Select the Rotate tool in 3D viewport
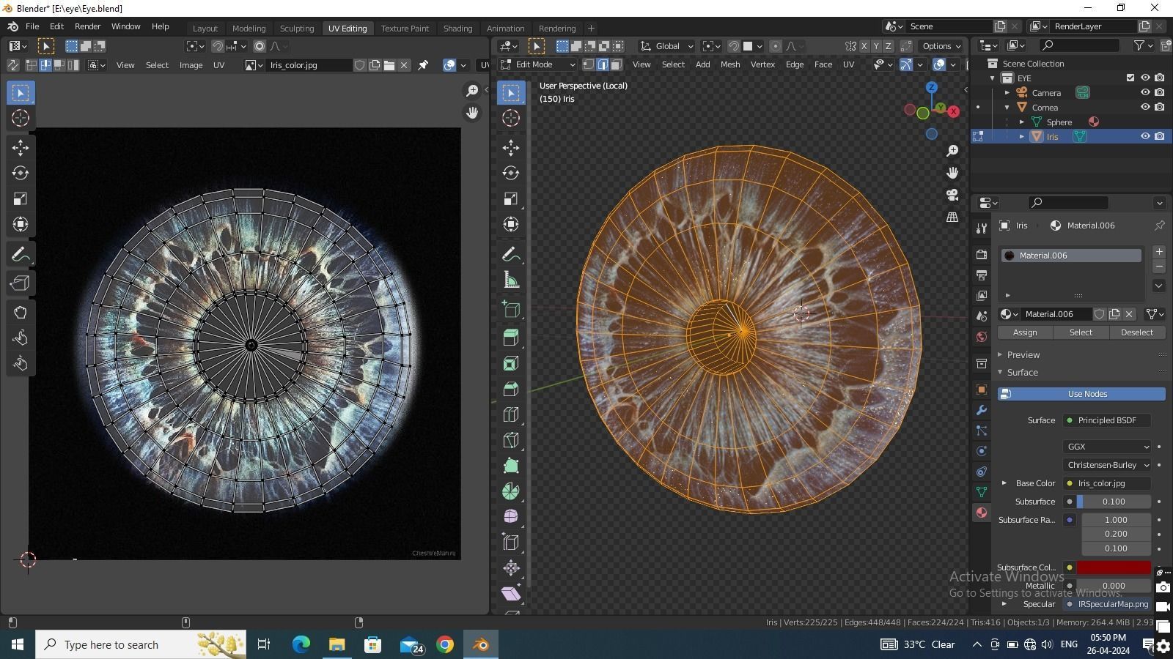 (511, 173)
